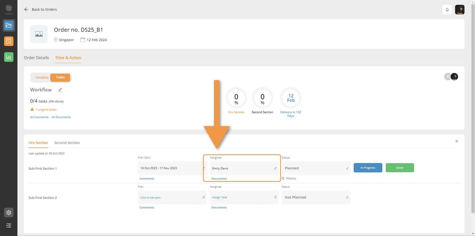Select the Time & Action tab
475x236 pixels.
tap(68, 58)
